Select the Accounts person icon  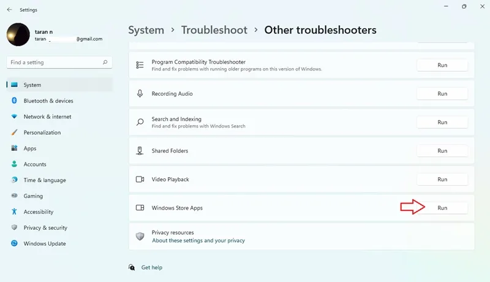14,164
